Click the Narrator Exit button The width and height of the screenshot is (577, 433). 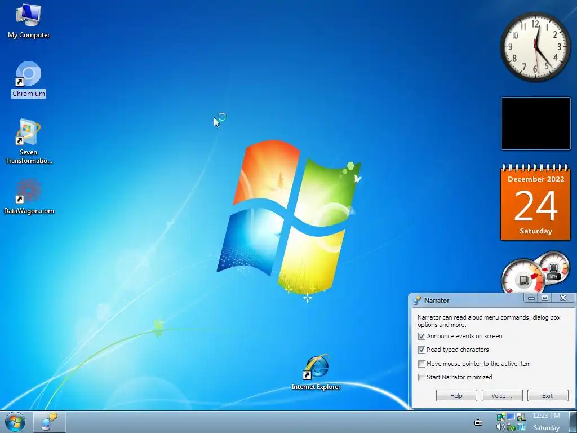(x=548, y=396)
